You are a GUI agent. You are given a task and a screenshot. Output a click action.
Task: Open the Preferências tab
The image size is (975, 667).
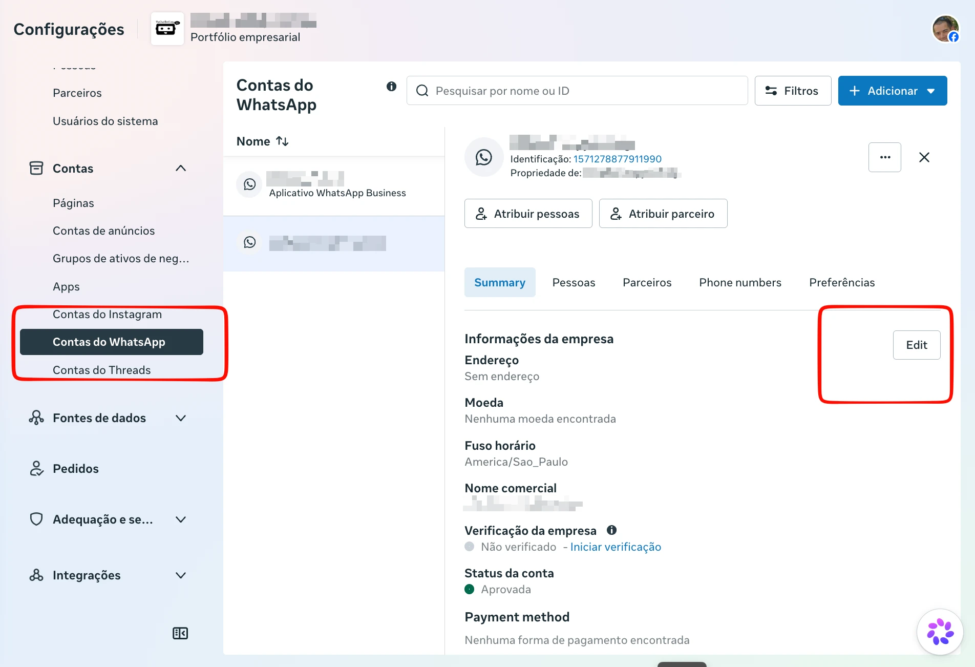(x=842, y=282)
